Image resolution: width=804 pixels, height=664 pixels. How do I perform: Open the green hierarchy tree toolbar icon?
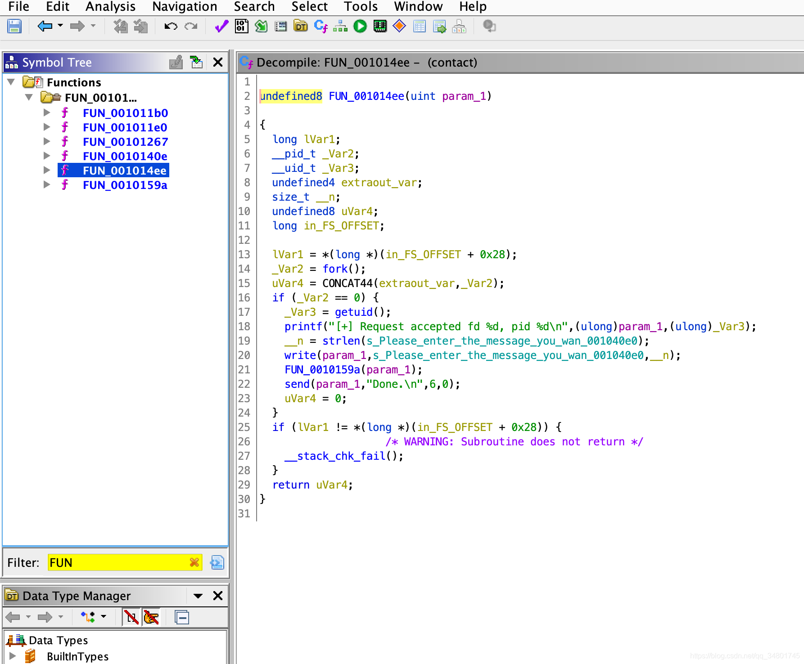click(x=340, y=26)
